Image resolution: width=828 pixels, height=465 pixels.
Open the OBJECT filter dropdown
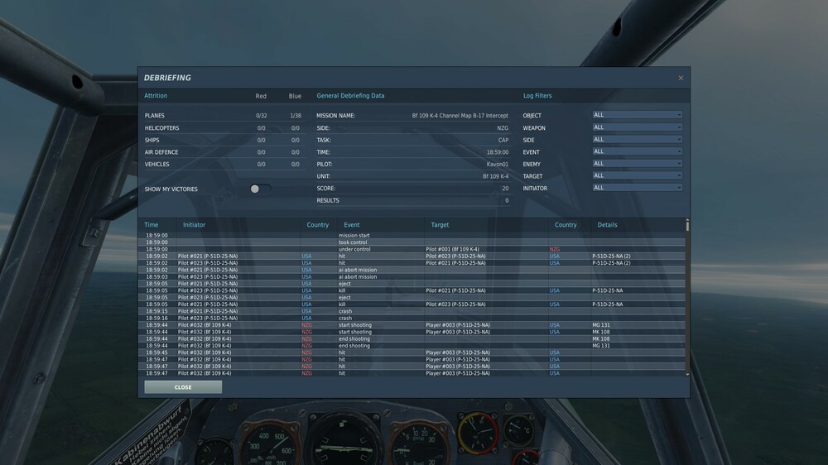[637, 115]
